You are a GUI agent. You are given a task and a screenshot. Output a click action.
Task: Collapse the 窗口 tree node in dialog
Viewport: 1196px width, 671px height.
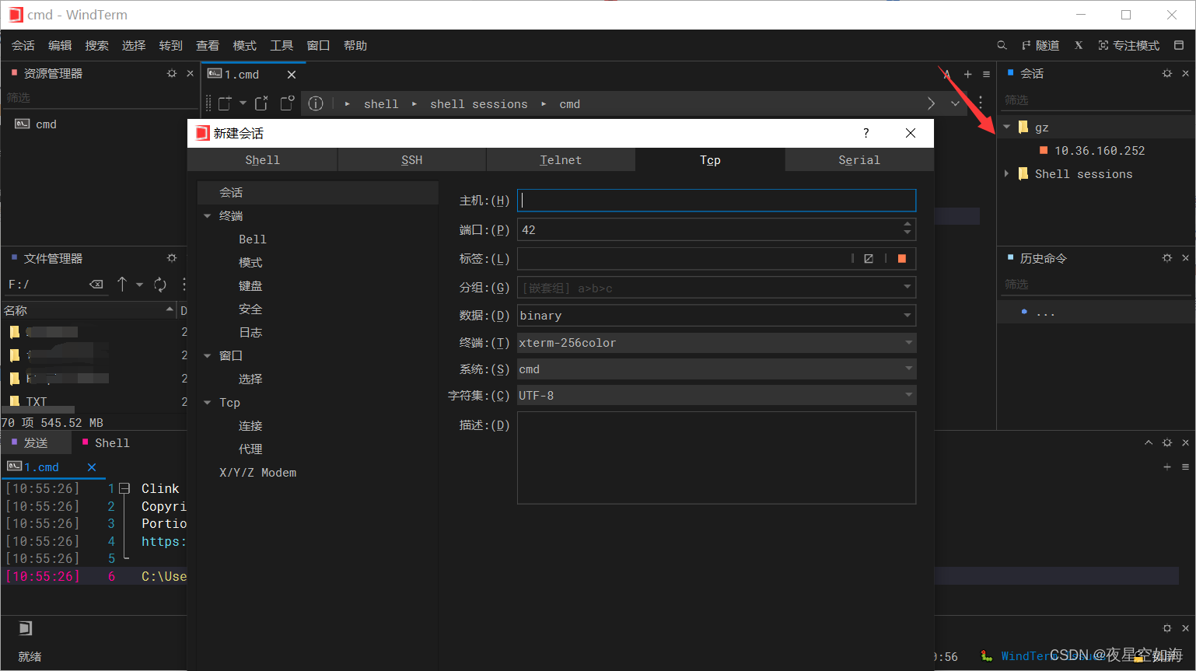tap(208, 356)
